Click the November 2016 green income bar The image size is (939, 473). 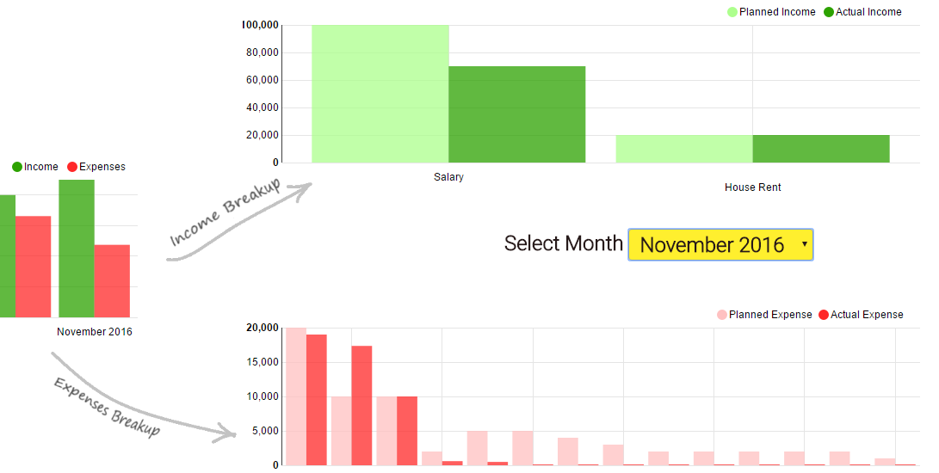click(77, 249)
